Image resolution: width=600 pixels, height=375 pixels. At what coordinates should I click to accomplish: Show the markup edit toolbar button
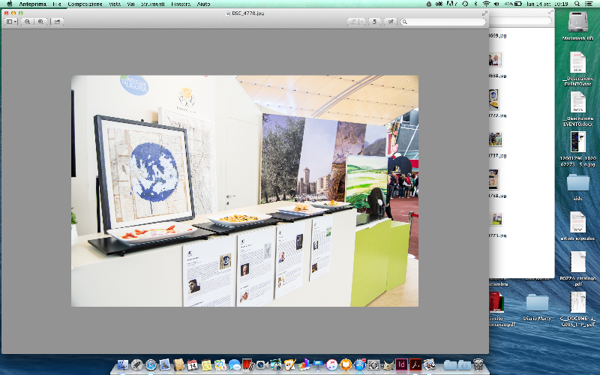coord(390,22)
